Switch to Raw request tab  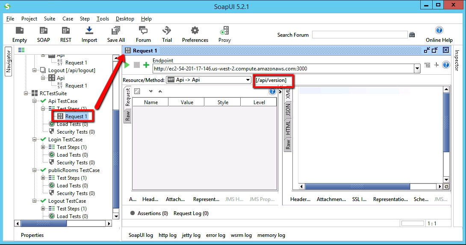point(127,116)
